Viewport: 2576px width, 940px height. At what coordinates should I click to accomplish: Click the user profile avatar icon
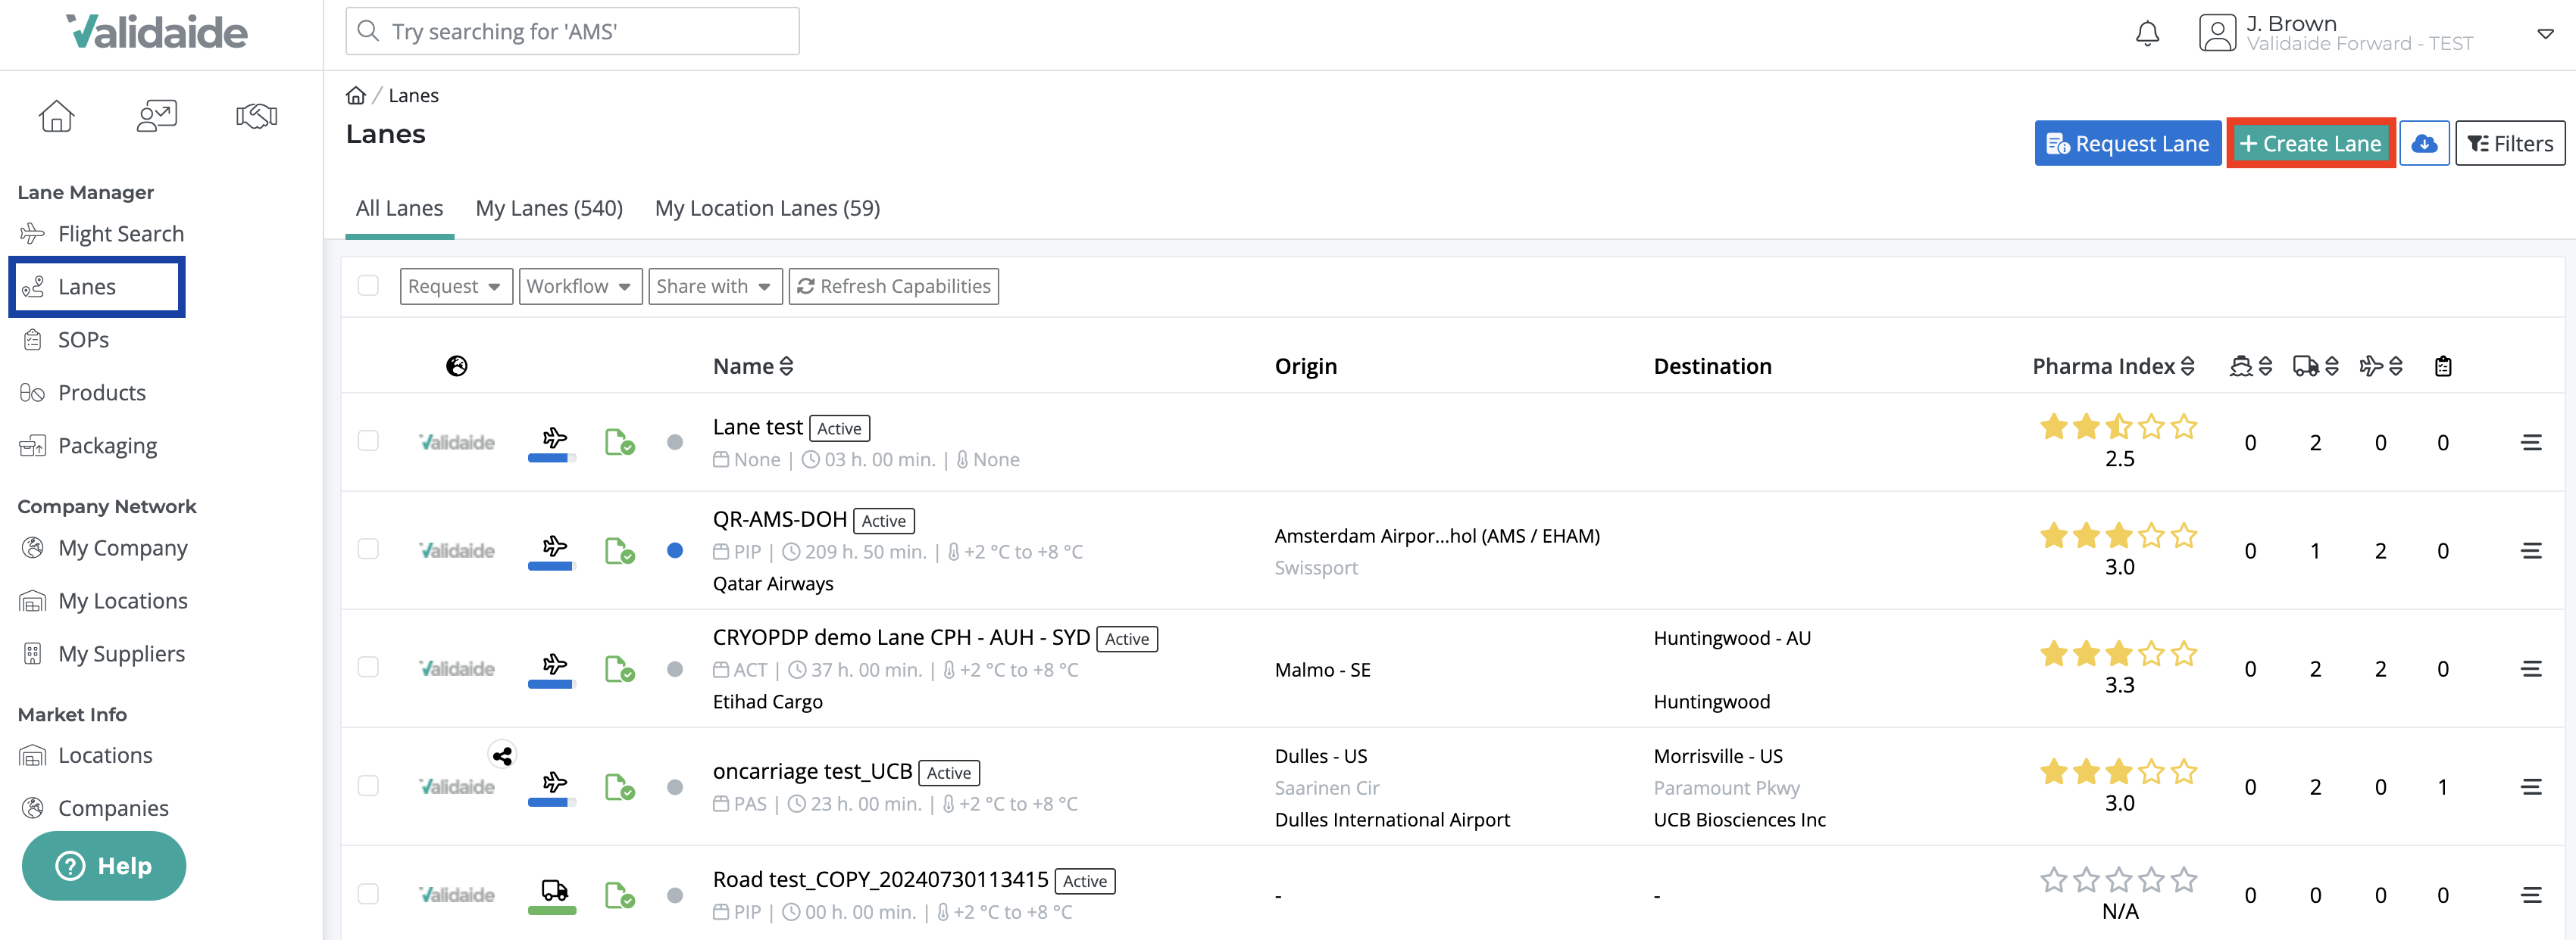tap(2217, 33)
